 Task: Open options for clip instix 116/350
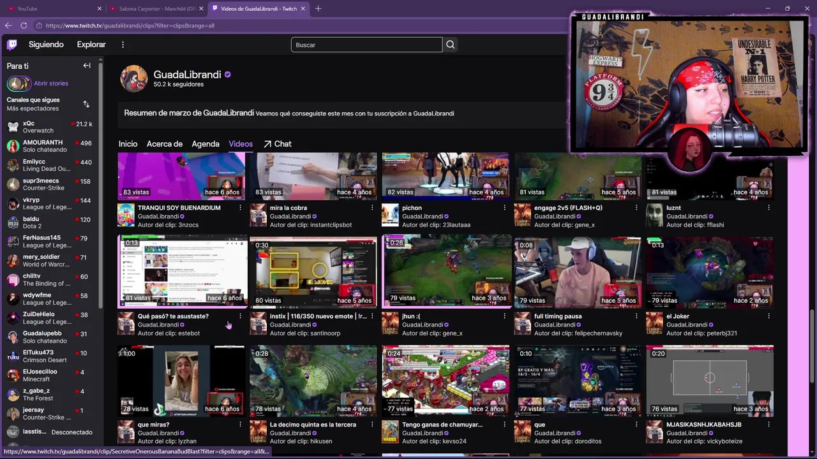[372, 316]
